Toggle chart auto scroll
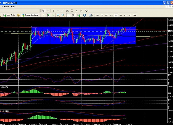 69,15
